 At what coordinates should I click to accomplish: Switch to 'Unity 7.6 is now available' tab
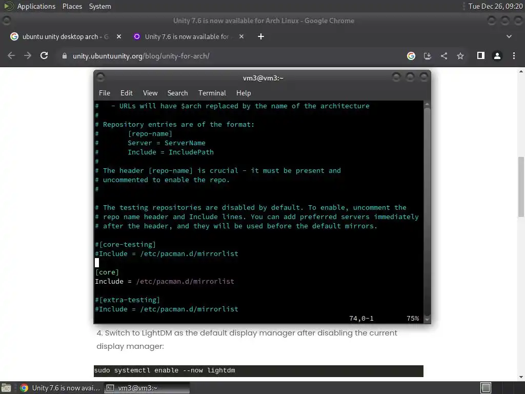(189, 36)
